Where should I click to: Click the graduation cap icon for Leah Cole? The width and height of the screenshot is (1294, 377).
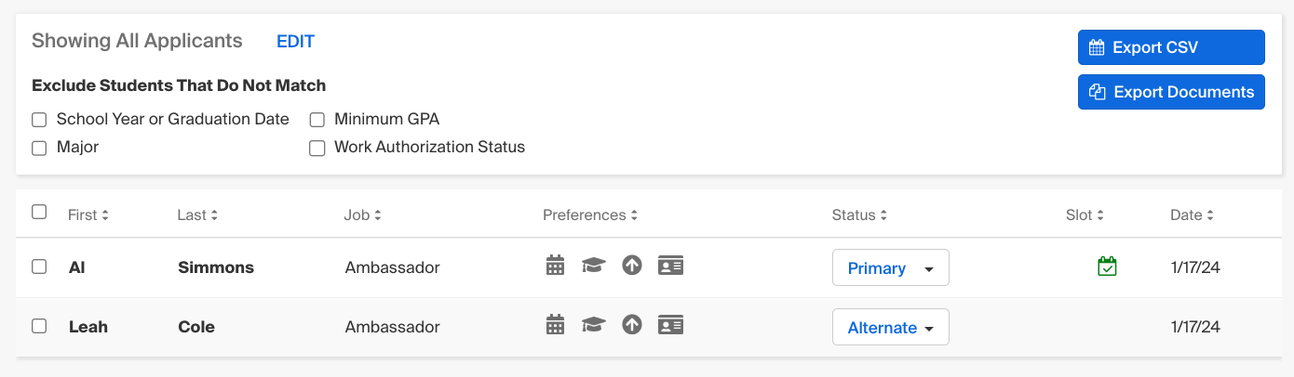tap(593, 326)
